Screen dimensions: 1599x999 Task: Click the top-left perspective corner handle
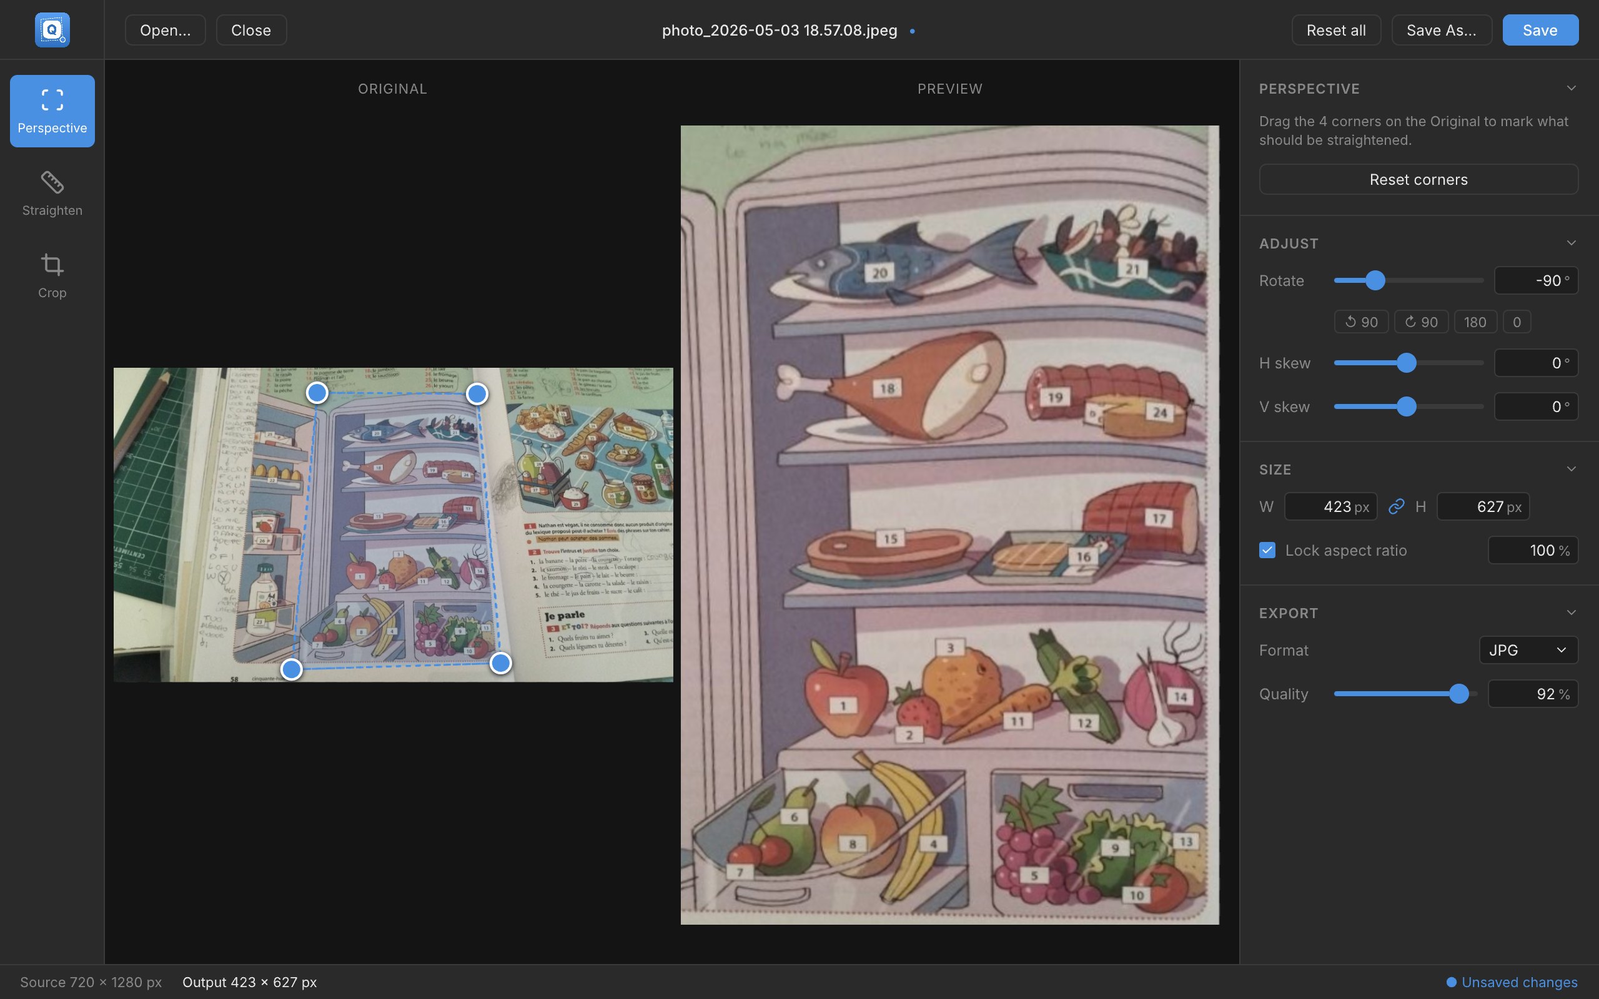click(317, 393)
